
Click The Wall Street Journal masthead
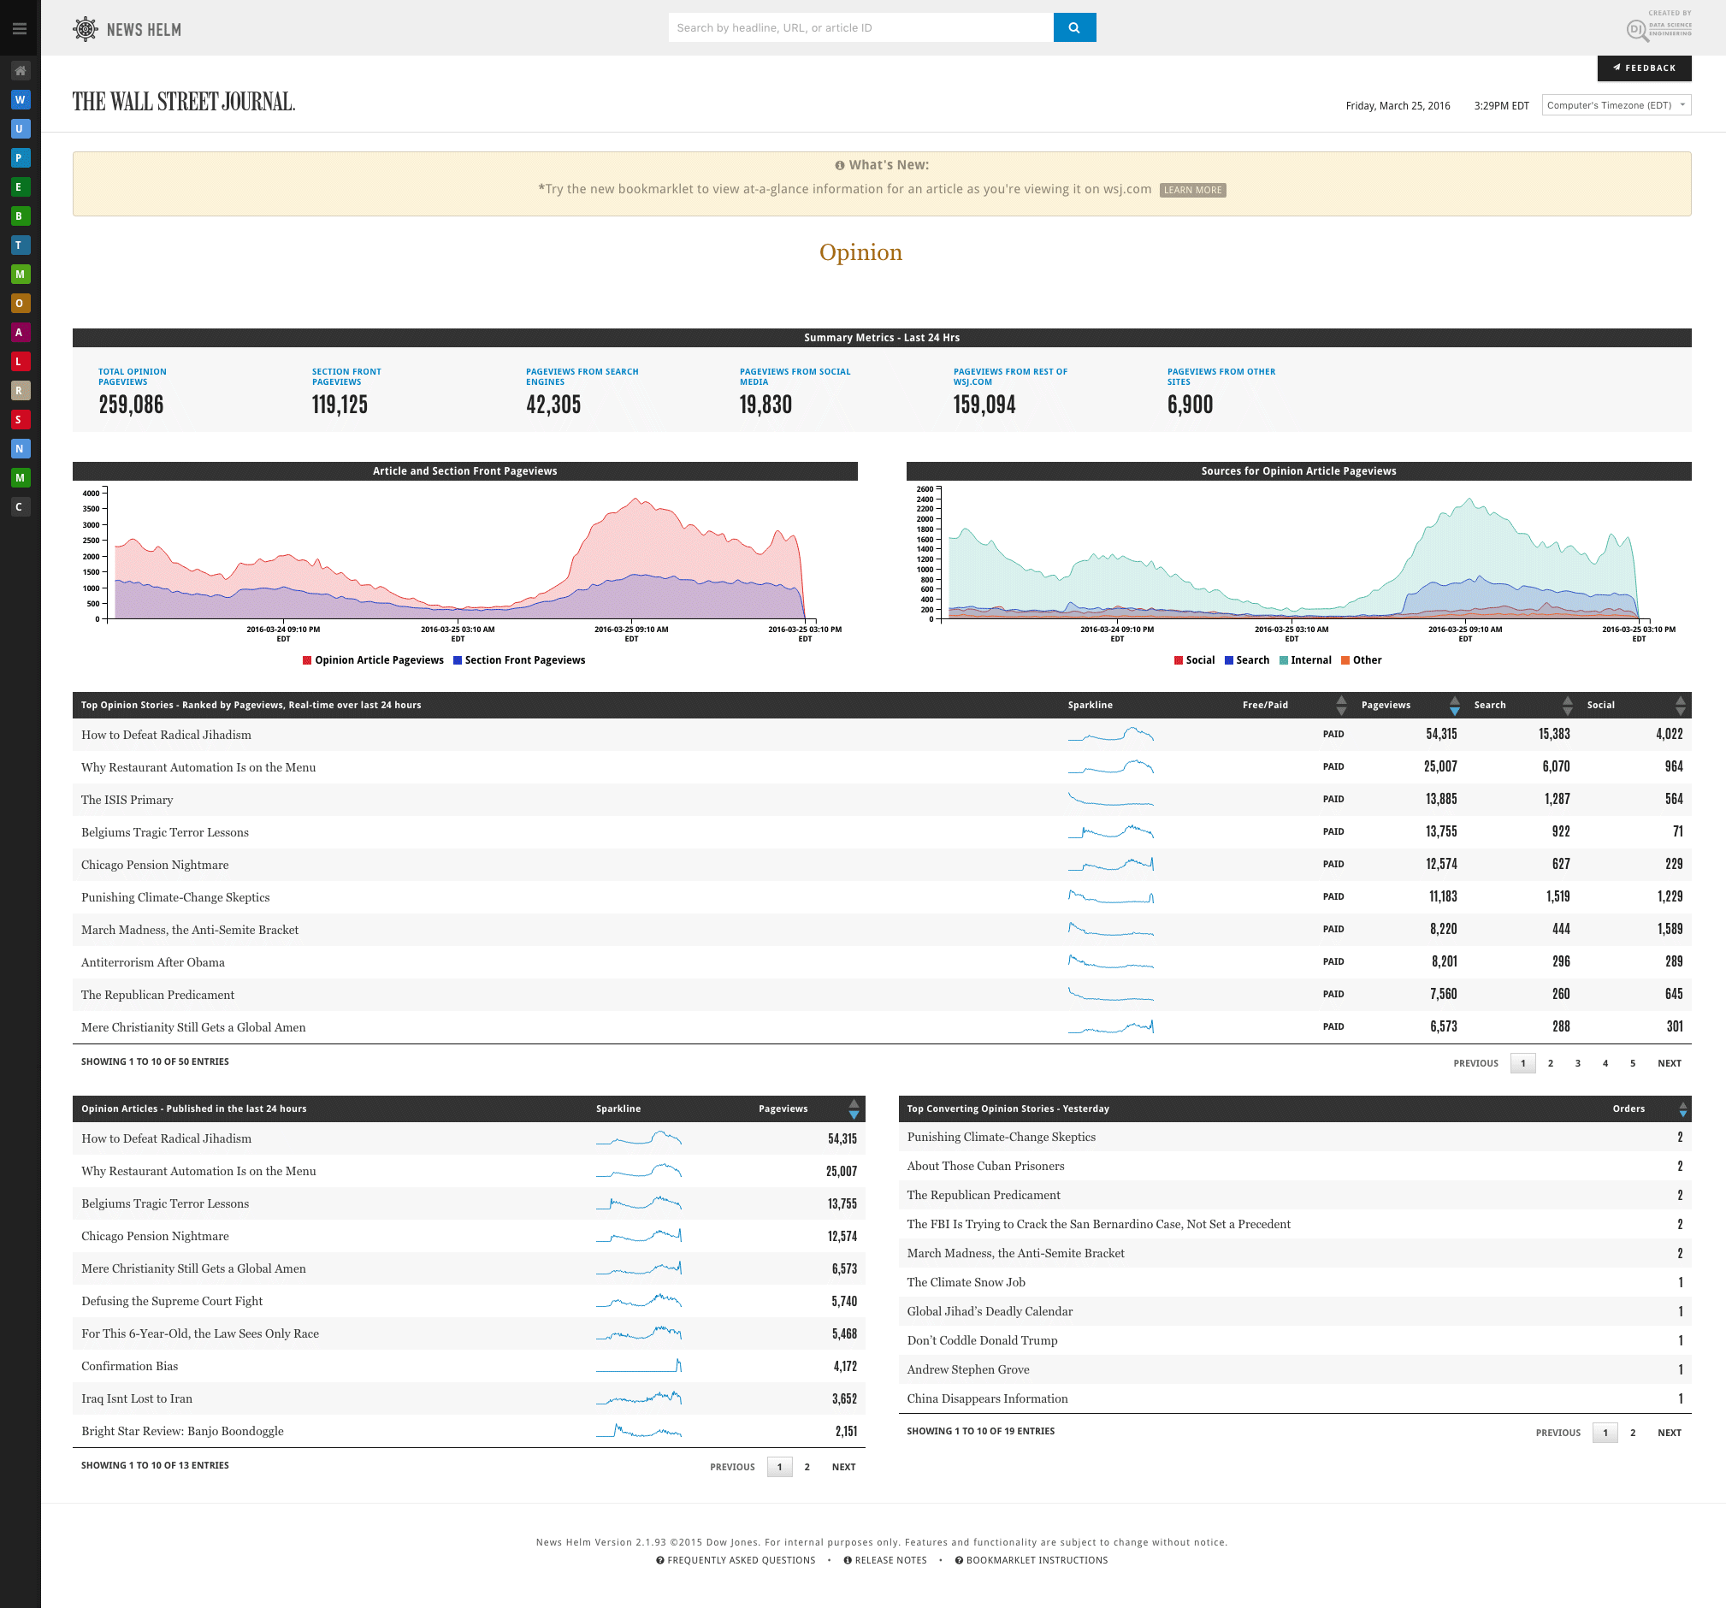coord(183,102)
